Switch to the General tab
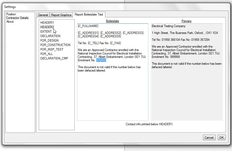 (x=43, y=15)
